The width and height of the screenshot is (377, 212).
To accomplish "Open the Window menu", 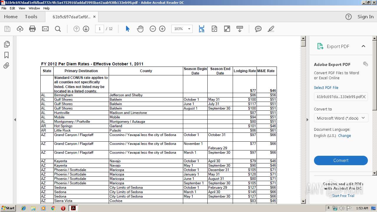I will 34,8.
